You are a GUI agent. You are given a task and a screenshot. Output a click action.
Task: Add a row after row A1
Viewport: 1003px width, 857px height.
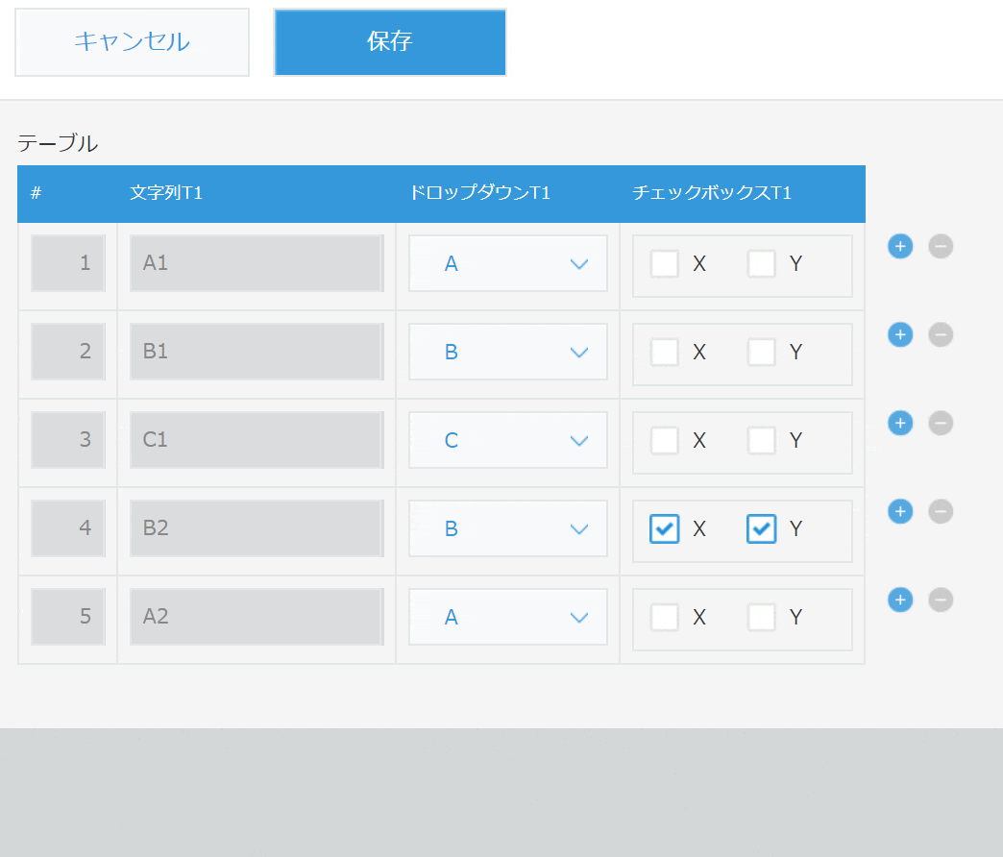pos(900,246)
